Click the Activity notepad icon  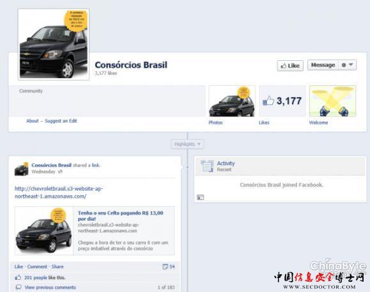[207, 166]
